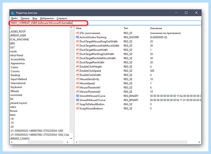Select the Keyboard key in the tree
Screen dimensions: 211x154
(x=16, y=87)
